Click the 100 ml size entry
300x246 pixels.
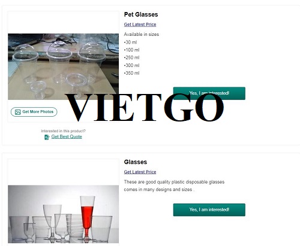pyautogui.click(x=131, y=50)
